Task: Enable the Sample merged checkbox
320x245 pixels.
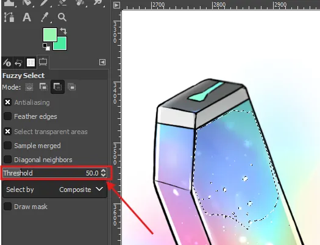Action: tap(7, 146)
